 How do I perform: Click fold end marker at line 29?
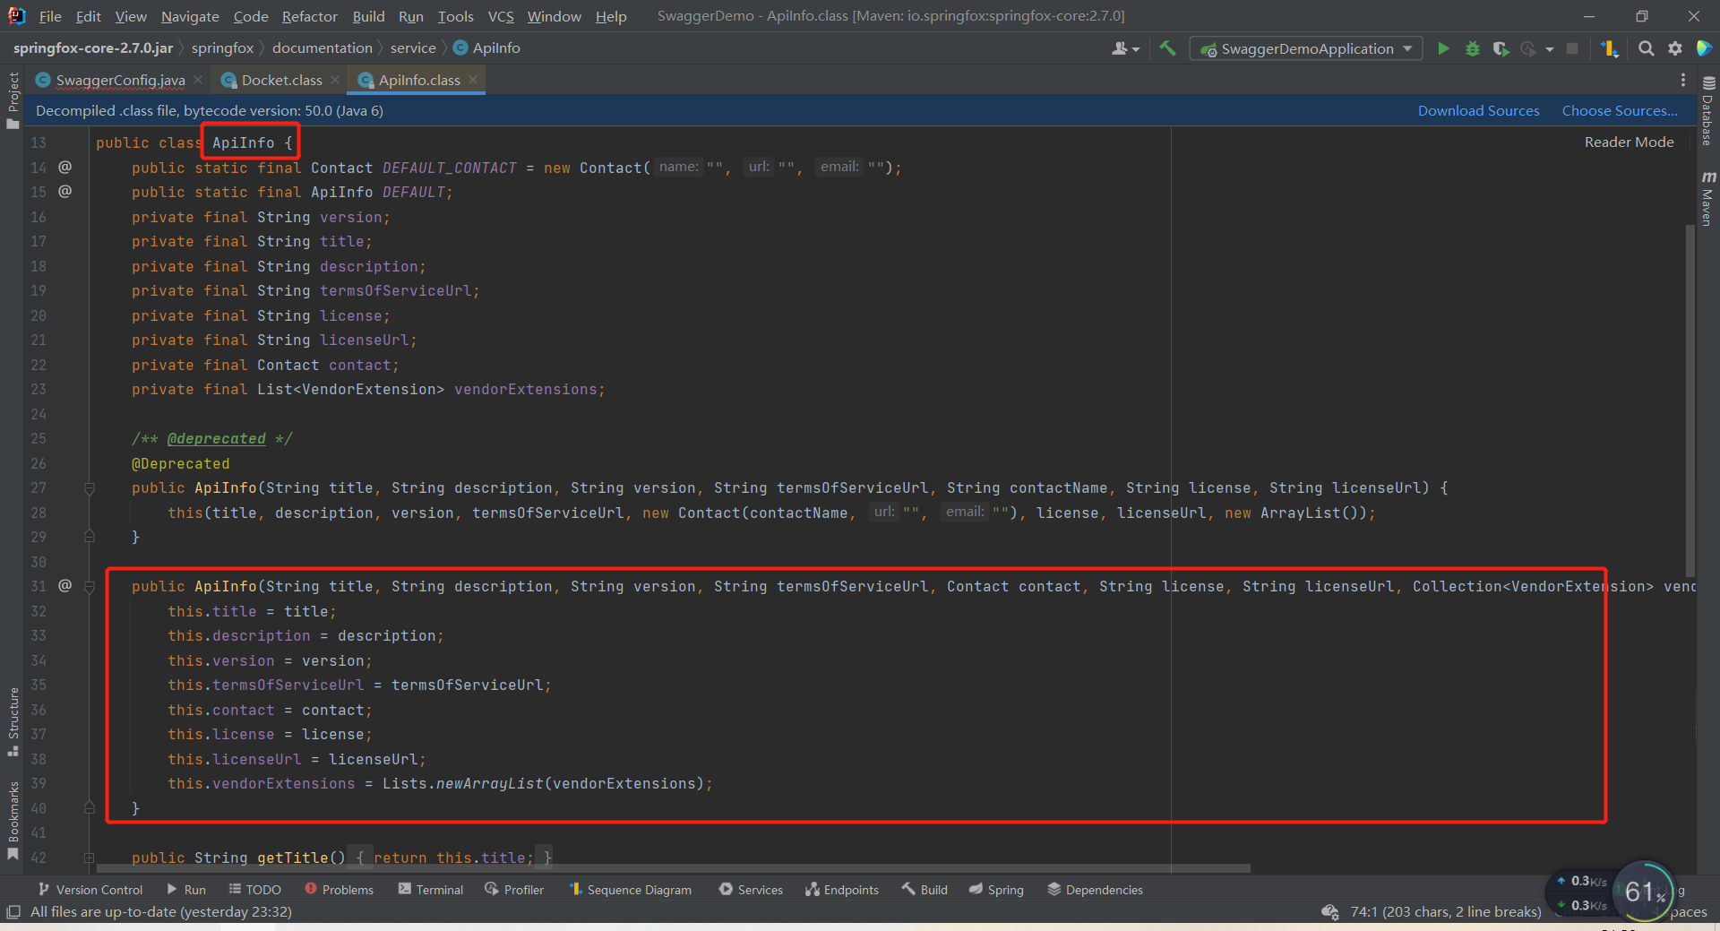89,537
